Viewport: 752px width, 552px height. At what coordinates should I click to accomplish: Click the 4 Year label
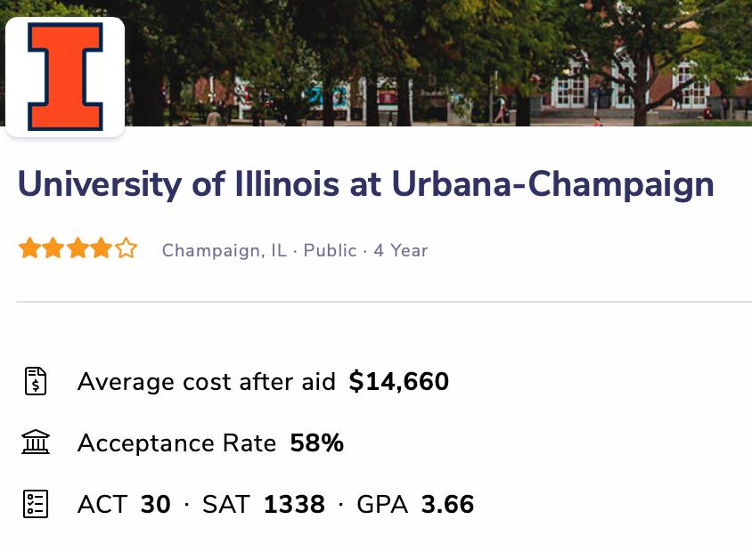click(x=401, y=250)
